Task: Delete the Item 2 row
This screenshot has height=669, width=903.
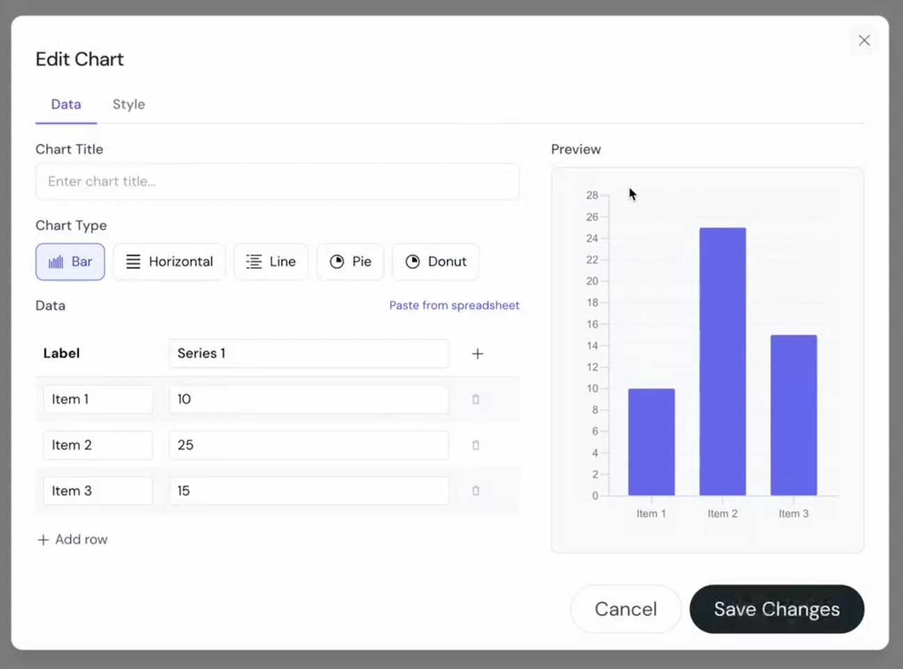Action: click(x=476, y=445)
